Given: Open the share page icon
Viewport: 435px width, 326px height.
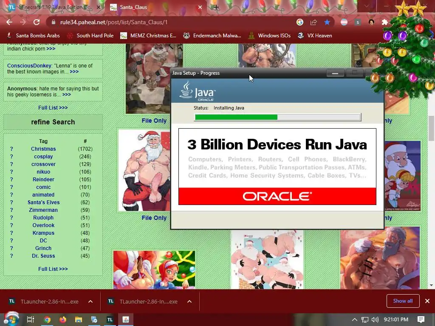Looking at the screenshot, I should click(314, 22).
